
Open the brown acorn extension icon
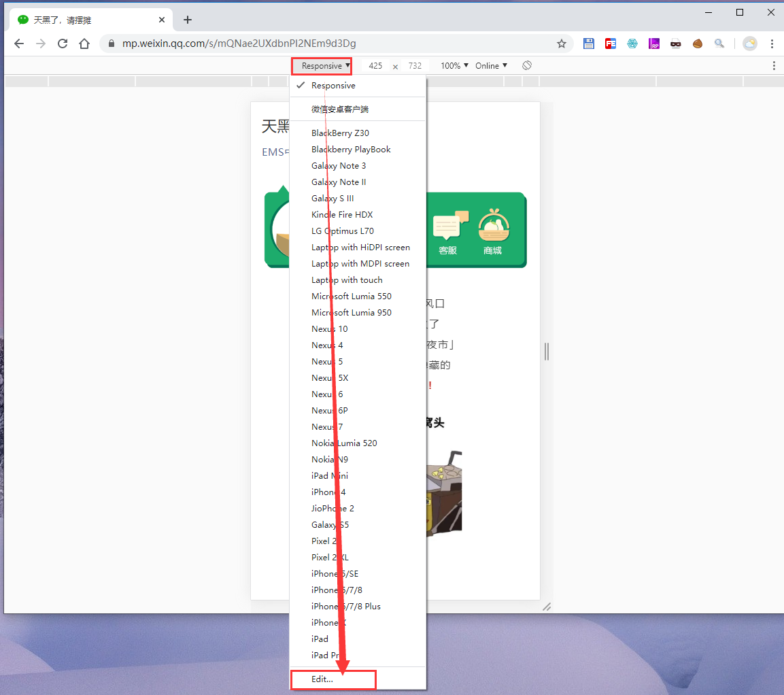(x=698, y=44)
